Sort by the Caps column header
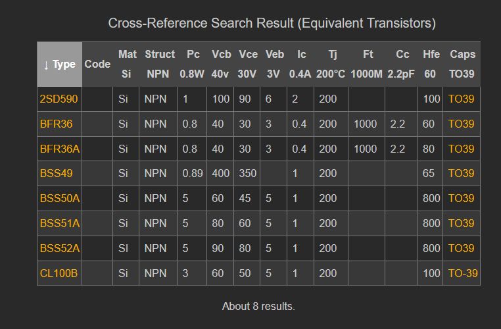 pyautogui.click(x=462, y=54)
